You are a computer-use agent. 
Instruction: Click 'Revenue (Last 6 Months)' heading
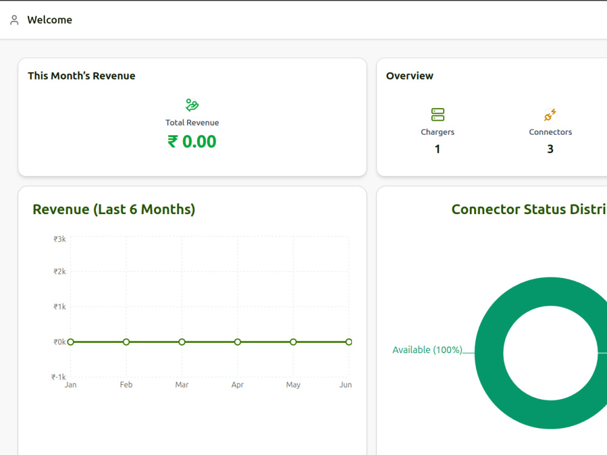(114, 209)
